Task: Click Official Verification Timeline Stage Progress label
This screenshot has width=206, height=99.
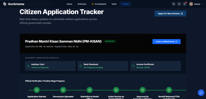Action: tap(45, 81)
